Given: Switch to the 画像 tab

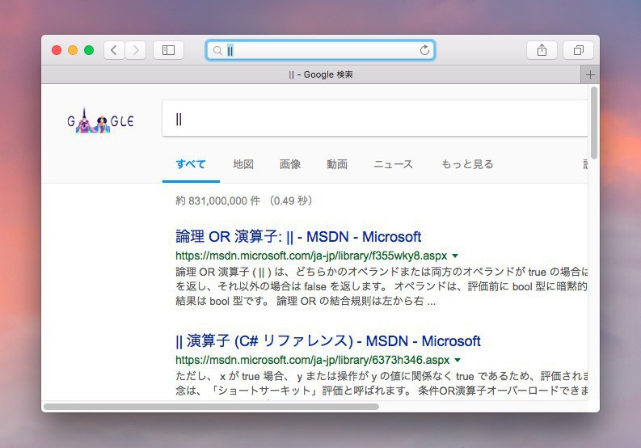Looking at the screenshot, I should point(290,164).
